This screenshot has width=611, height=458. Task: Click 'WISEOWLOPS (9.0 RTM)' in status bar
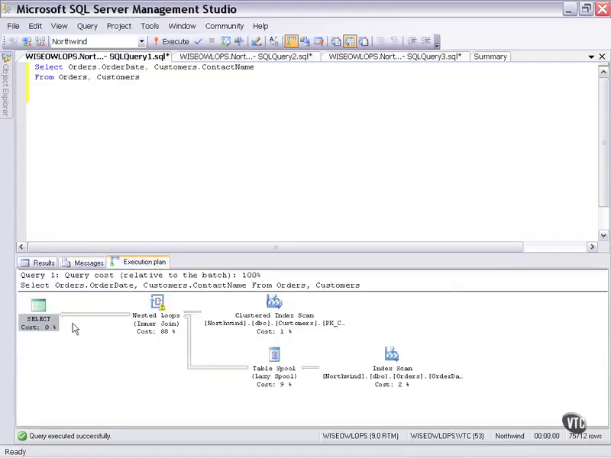(x=360, y=436)
